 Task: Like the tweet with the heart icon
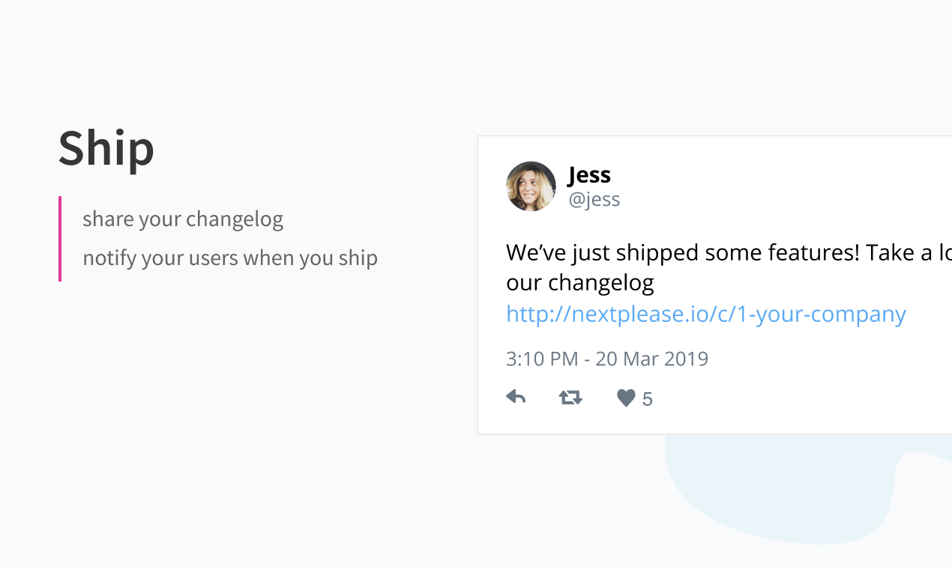[626, 398]
